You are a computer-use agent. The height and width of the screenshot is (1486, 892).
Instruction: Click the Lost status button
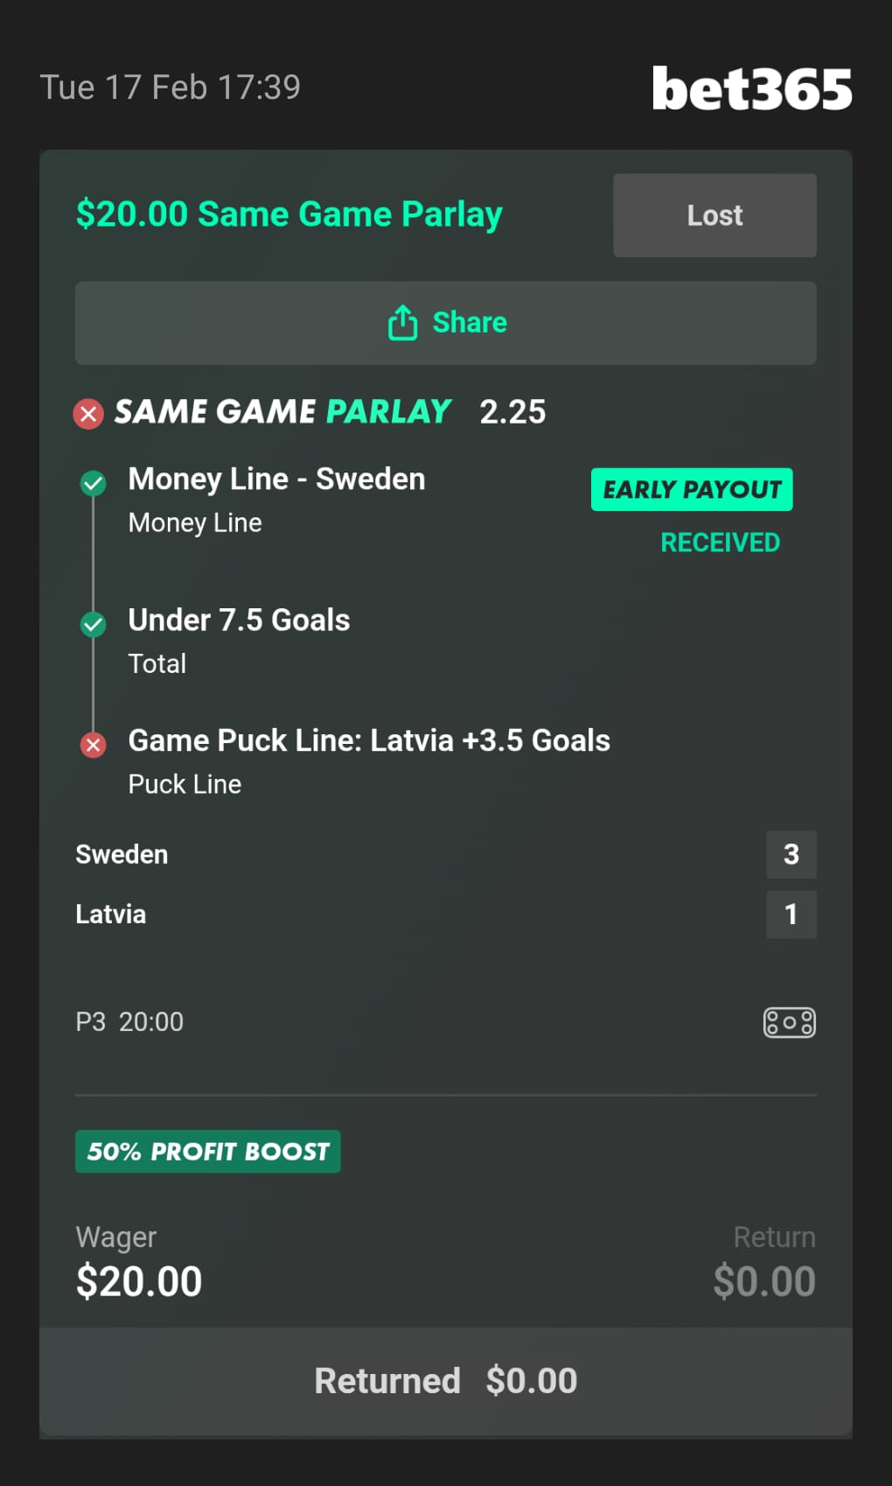[x=714, y=215]
